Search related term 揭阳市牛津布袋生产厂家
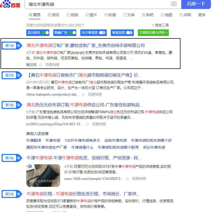 (x=47, y=147)
